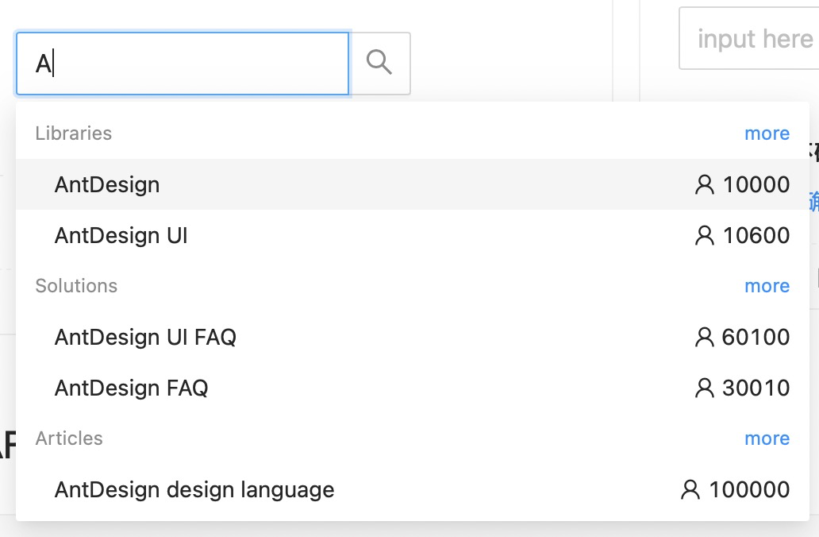View more Articles results
This screenshot has width=819, height=537.
767,438
